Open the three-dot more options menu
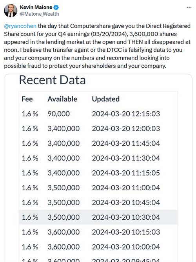Viewport: 196px width, 262px height. pos(189,7)
